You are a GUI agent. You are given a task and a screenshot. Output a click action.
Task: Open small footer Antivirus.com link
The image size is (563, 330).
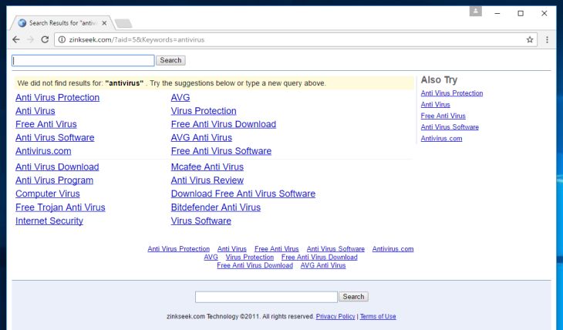tap(393, 249)
